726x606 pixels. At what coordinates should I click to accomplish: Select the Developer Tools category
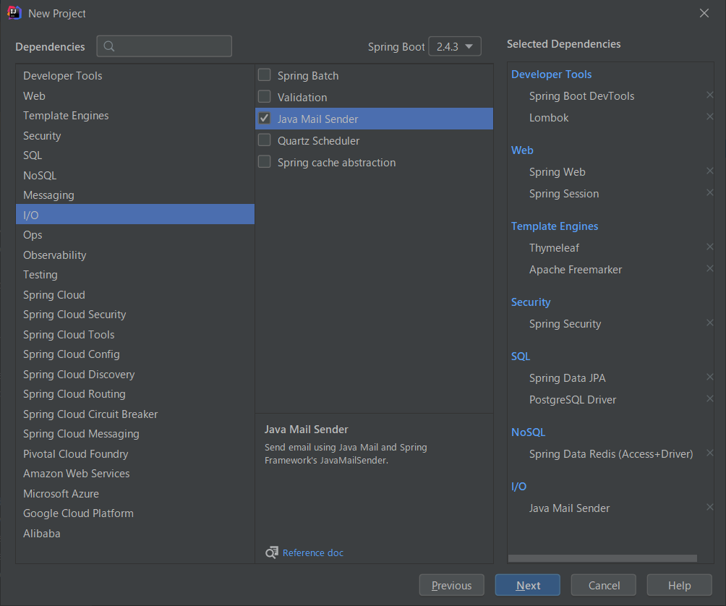click(63, 76)
